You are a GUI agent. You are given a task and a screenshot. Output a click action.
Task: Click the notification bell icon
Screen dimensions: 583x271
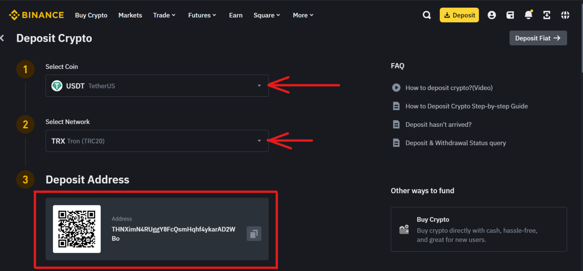528,15
